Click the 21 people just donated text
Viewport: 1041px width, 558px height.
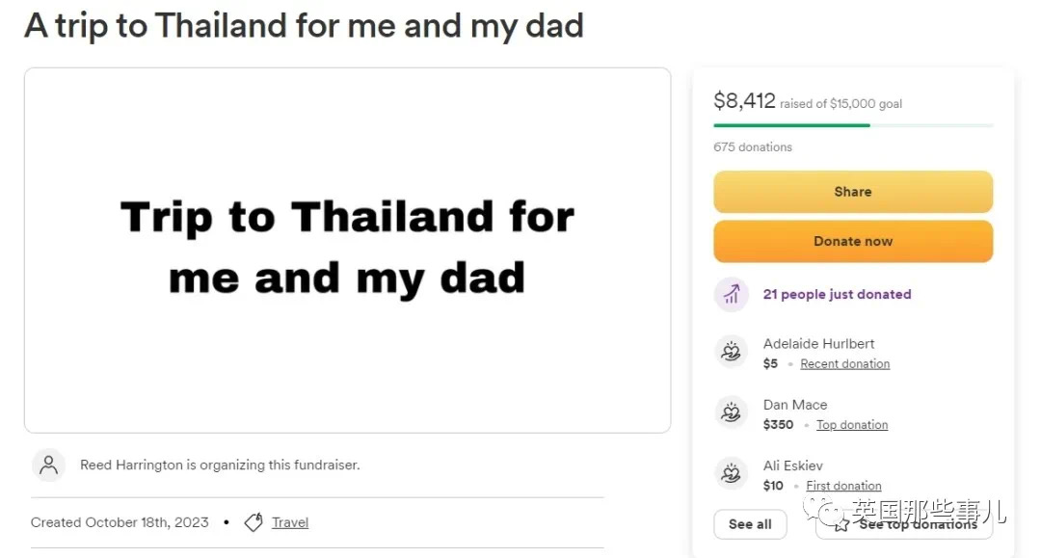pyautogui.click(x=838, y=294)
